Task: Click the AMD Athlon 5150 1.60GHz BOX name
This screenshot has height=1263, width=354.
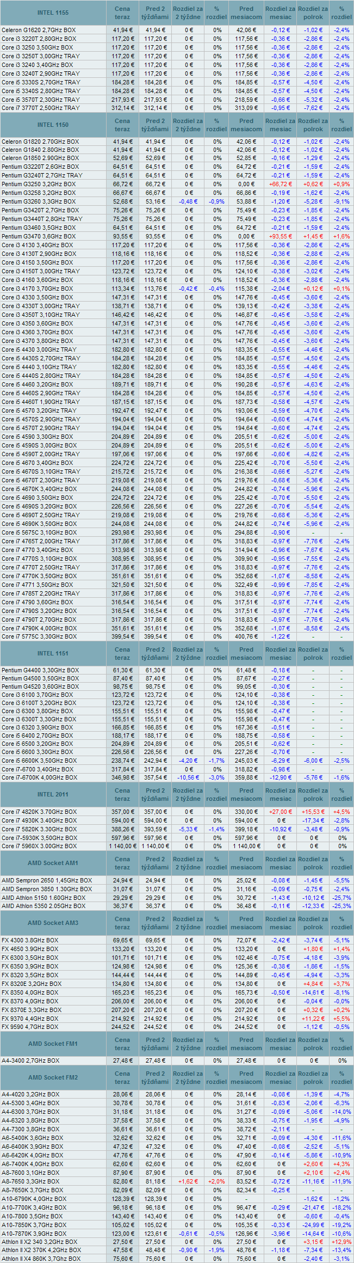Action: pos(44,898)
